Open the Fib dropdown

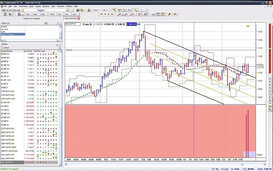click(105, 10)
